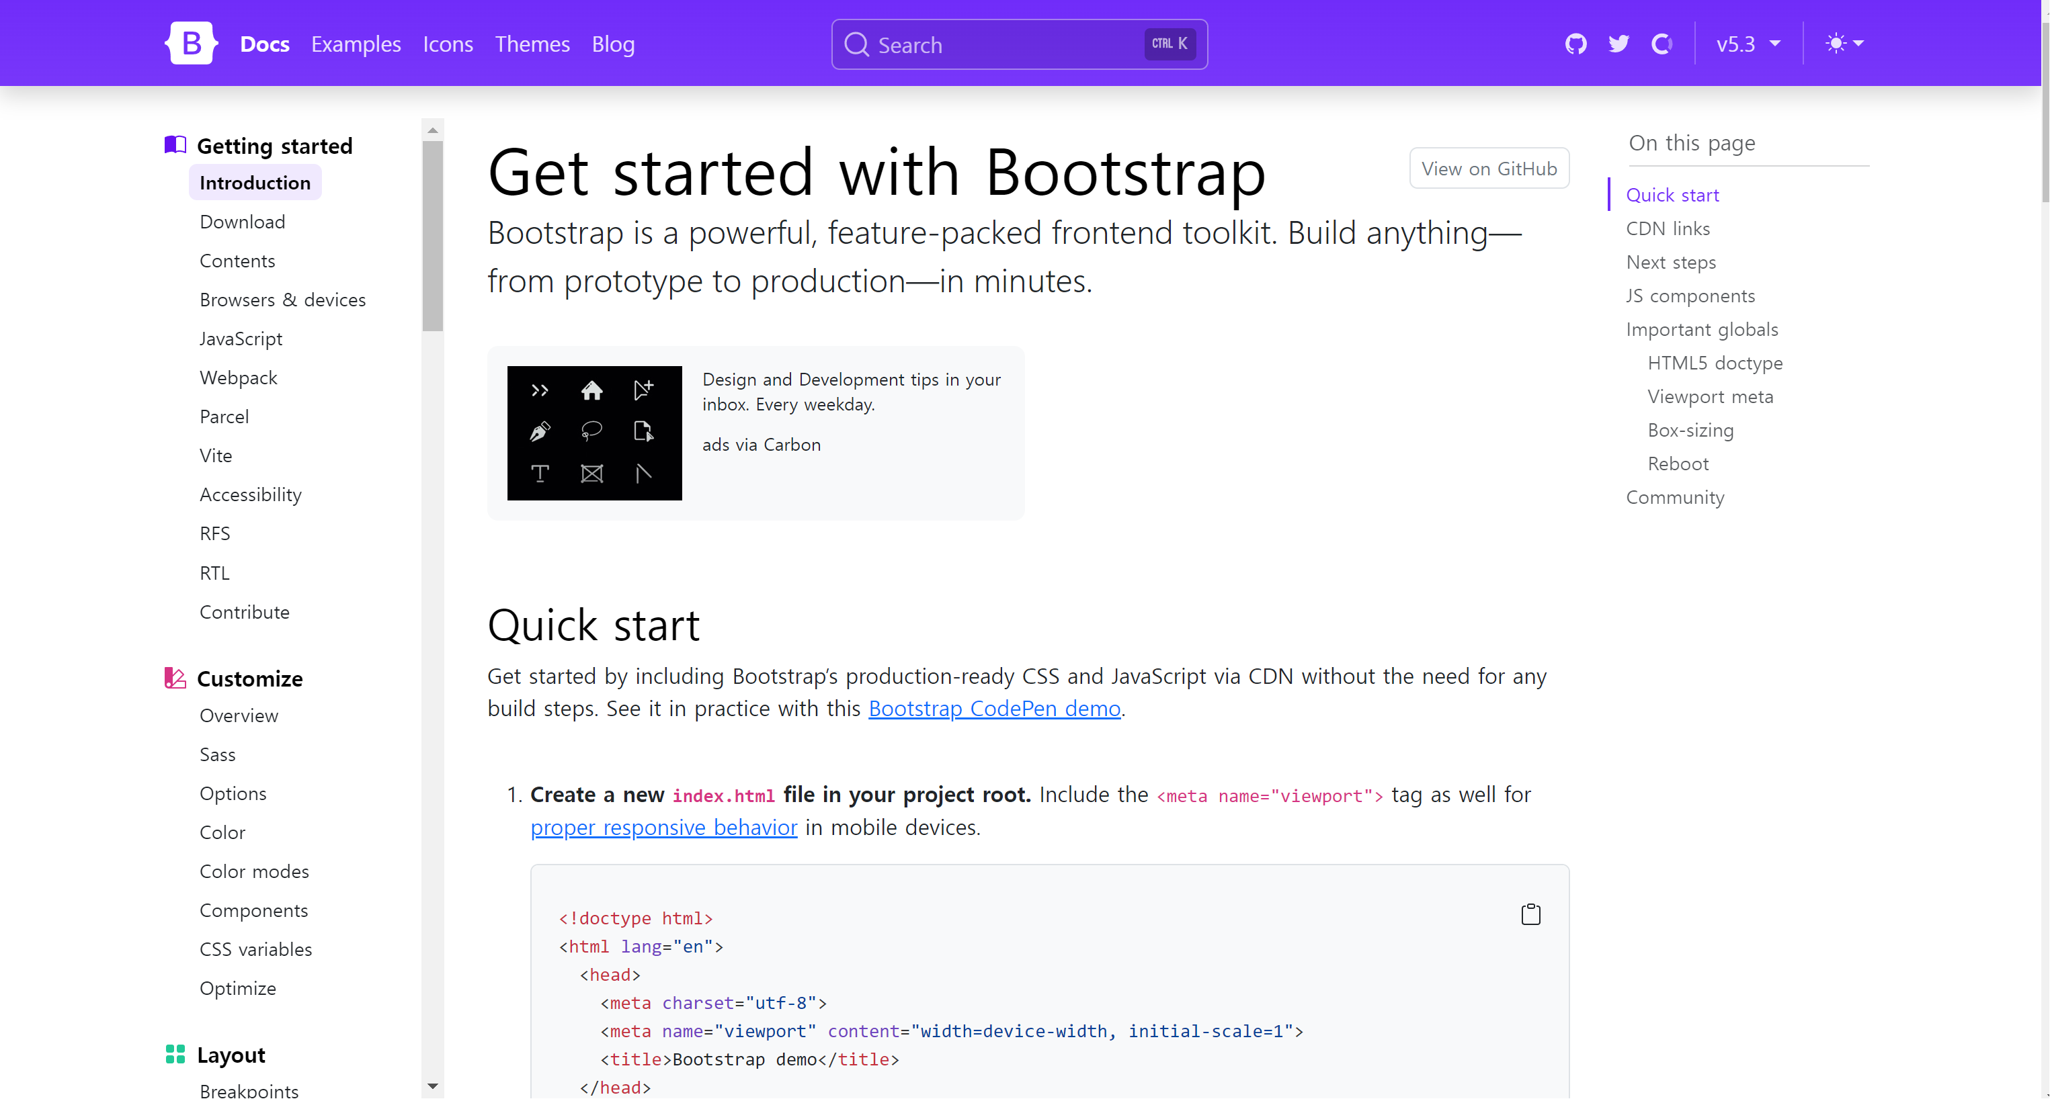Open Browsers & devices sidebar link

pos(282,299)
